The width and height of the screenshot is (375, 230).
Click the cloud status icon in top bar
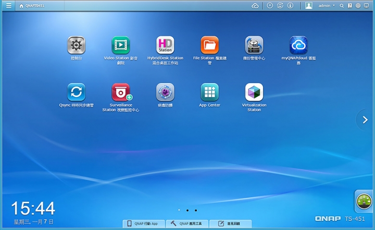click(255, 6)
